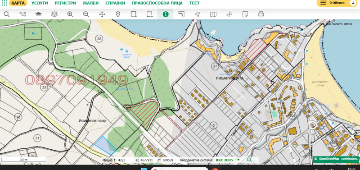Click the circled number 23 map marker

44,87
